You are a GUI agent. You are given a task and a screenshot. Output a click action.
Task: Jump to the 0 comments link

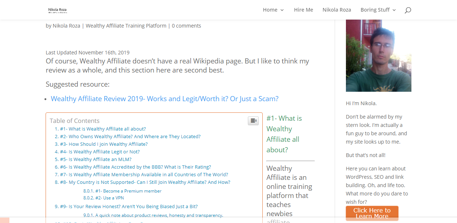click(186, 26)
